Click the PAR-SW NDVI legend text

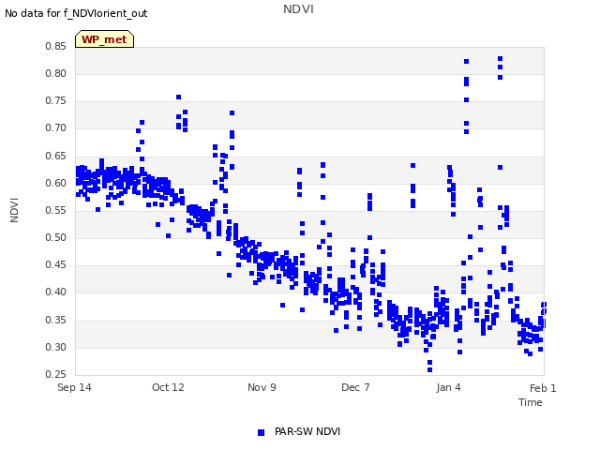[307, 431]
